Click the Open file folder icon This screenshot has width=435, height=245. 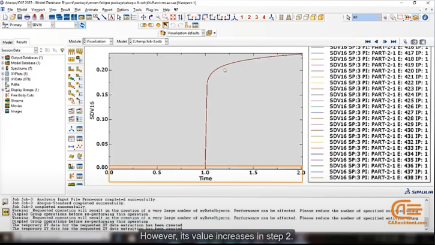[13, 17]
